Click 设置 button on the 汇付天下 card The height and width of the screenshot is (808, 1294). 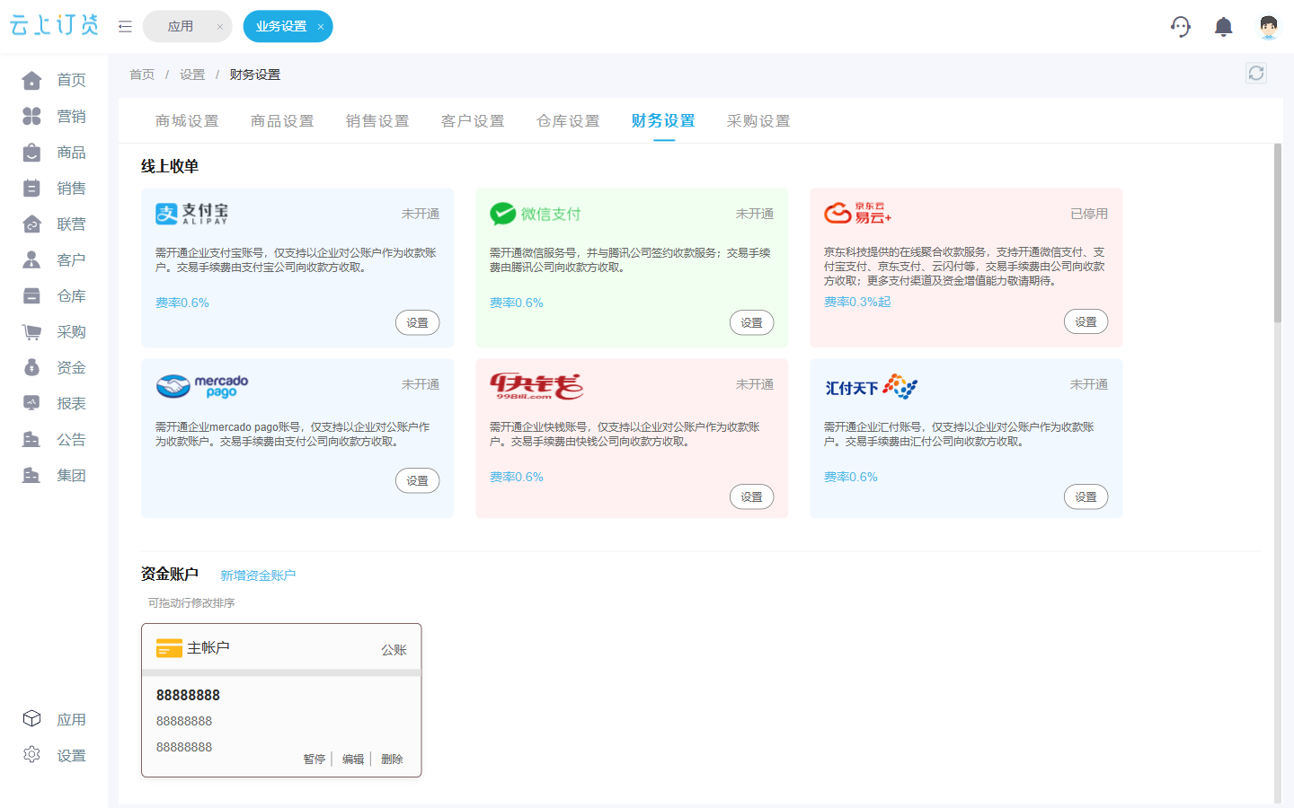tap(1086, 497)
